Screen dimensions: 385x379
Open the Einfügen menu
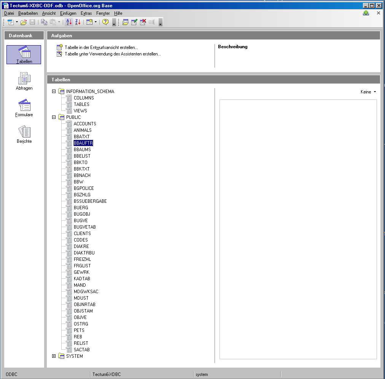(68, 13)
